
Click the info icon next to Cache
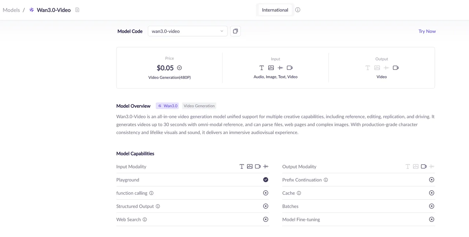[x=299, y=193]
